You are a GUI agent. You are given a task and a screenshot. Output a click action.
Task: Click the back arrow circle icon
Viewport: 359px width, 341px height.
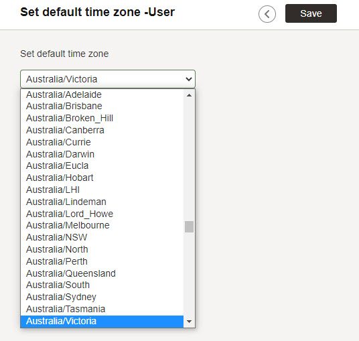pyautogui.click(x=267, y=14)
